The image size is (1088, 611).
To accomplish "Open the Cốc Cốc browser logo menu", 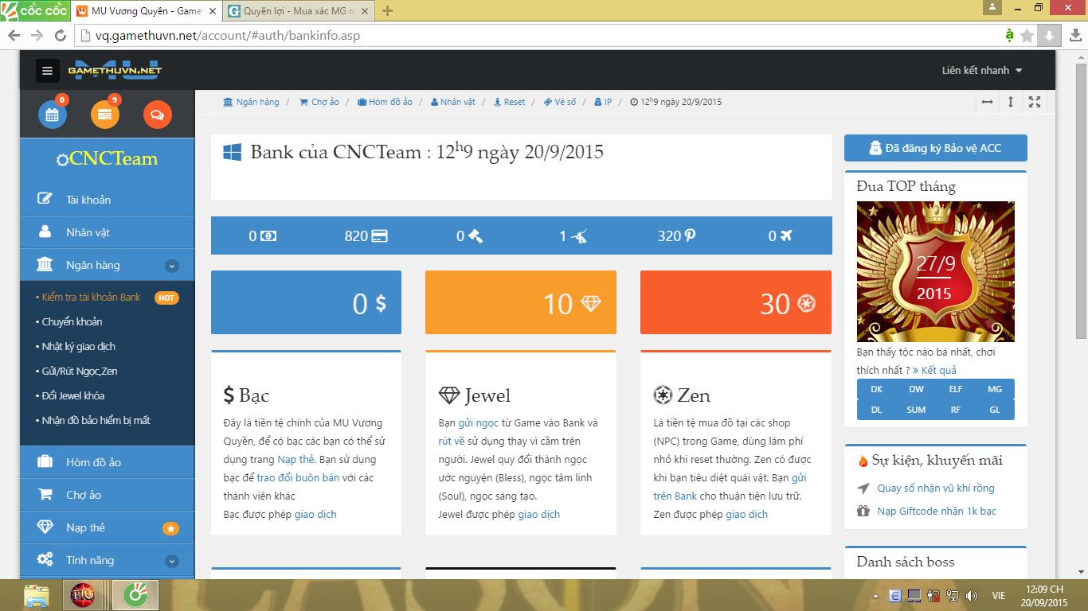I will click(34, 10).
